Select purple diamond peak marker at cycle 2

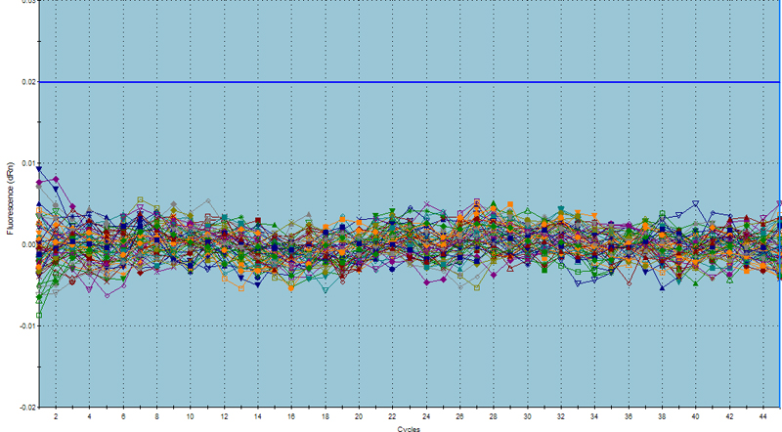(57, 179)
